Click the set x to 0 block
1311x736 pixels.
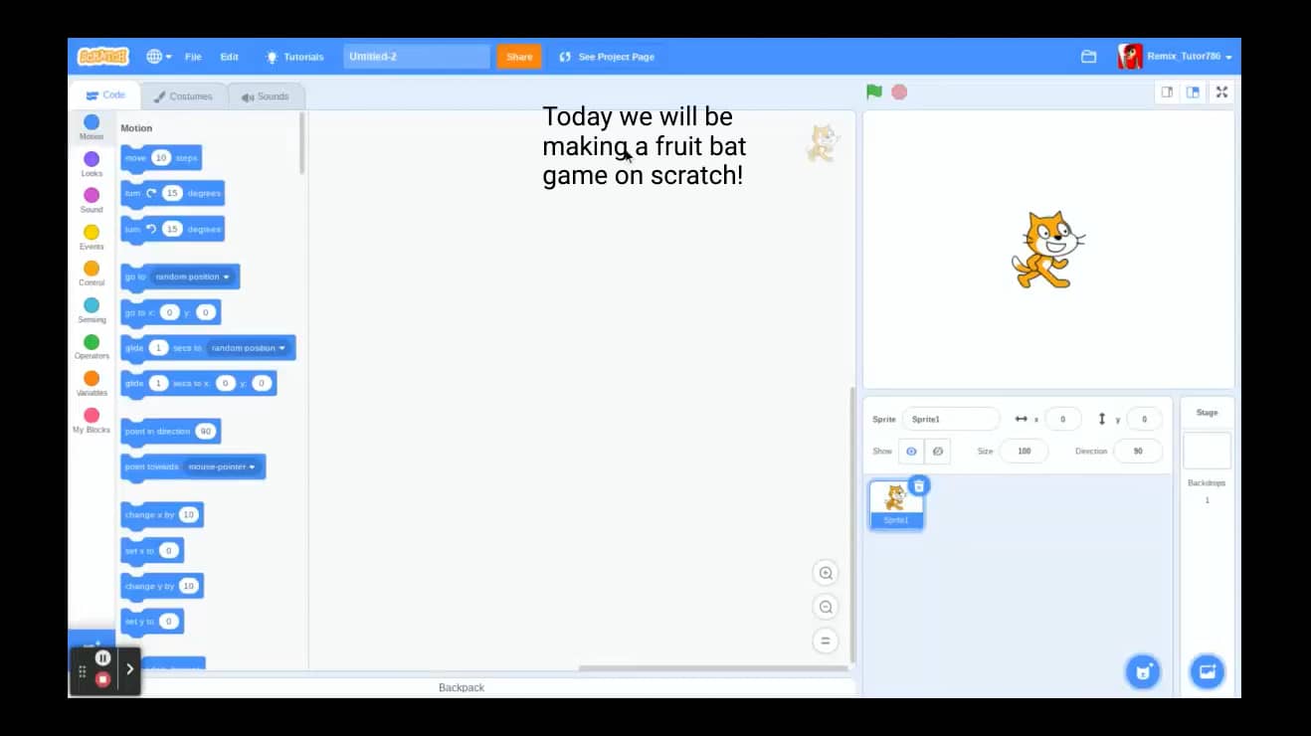[152, 550]
